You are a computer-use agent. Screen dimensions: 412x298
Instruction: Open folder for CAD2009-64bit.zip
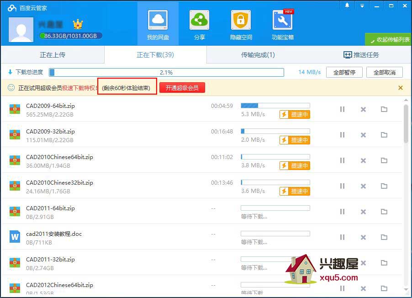(x=384, y=109)
